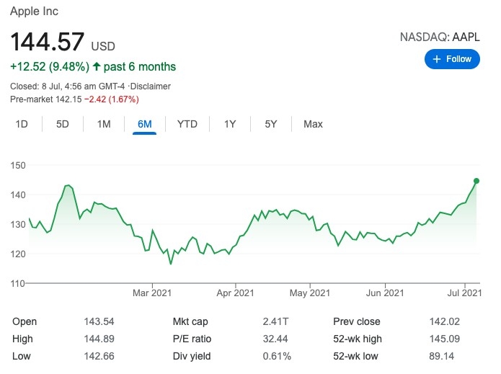501x374 pixels.
Task: Select the NASDAQ: AAPL ticker text
Action: tap(440, 37)
